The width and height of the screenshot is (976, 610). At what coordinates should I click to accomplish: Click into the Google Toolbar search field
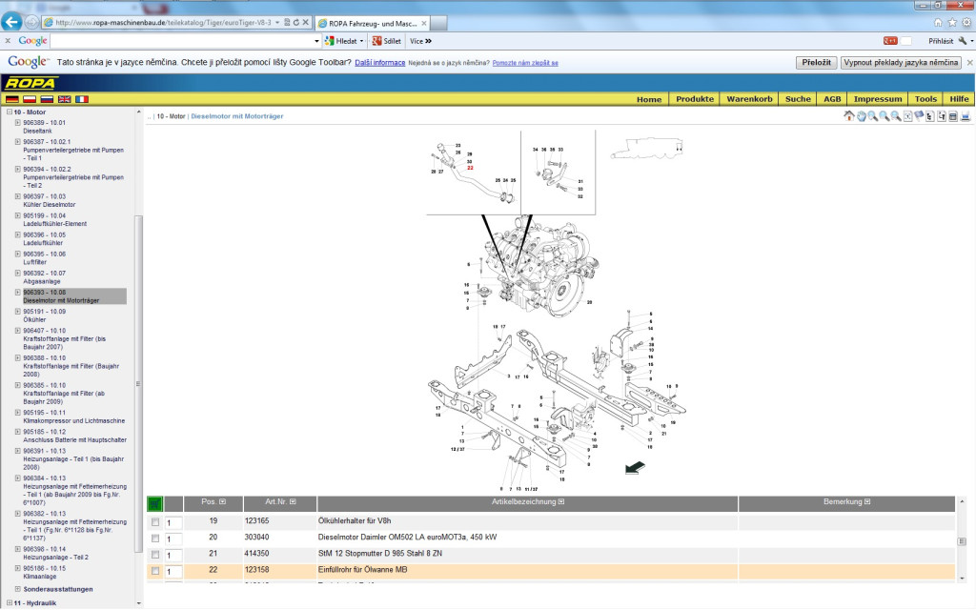tap(181, 41)
